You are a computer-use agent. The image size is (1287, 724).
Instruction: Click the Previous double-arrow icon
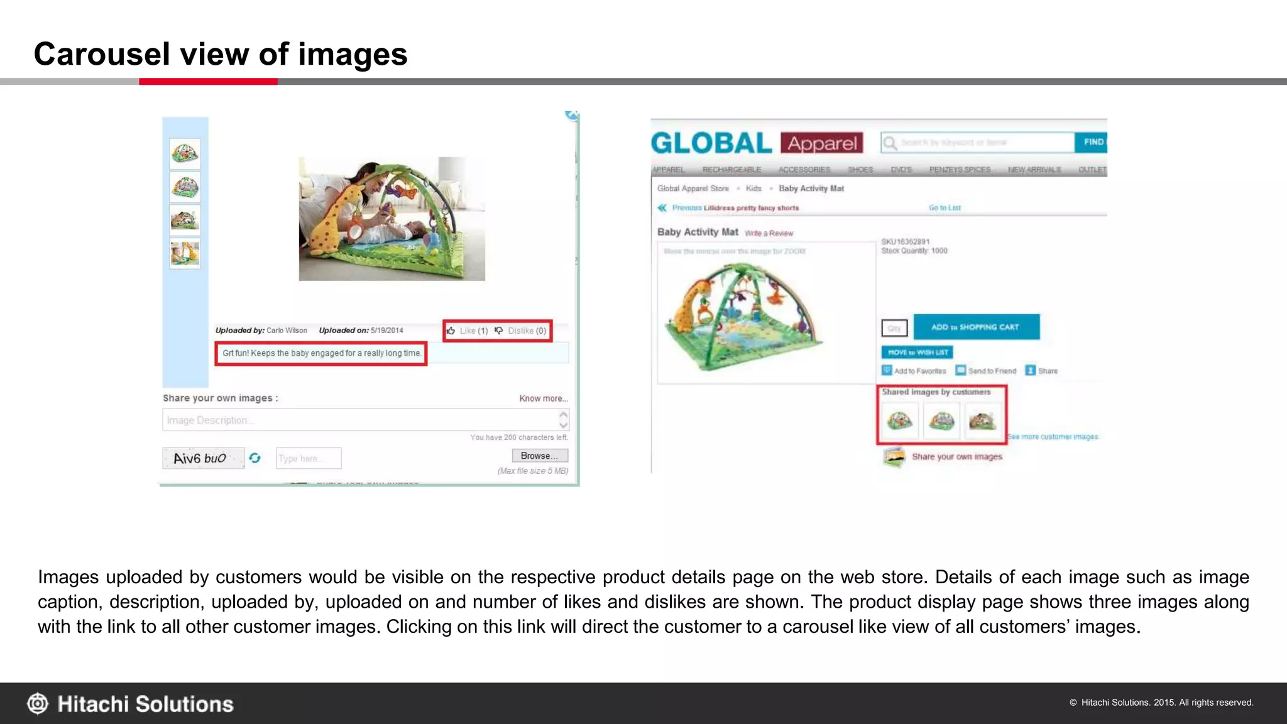[x=662, y=208]
